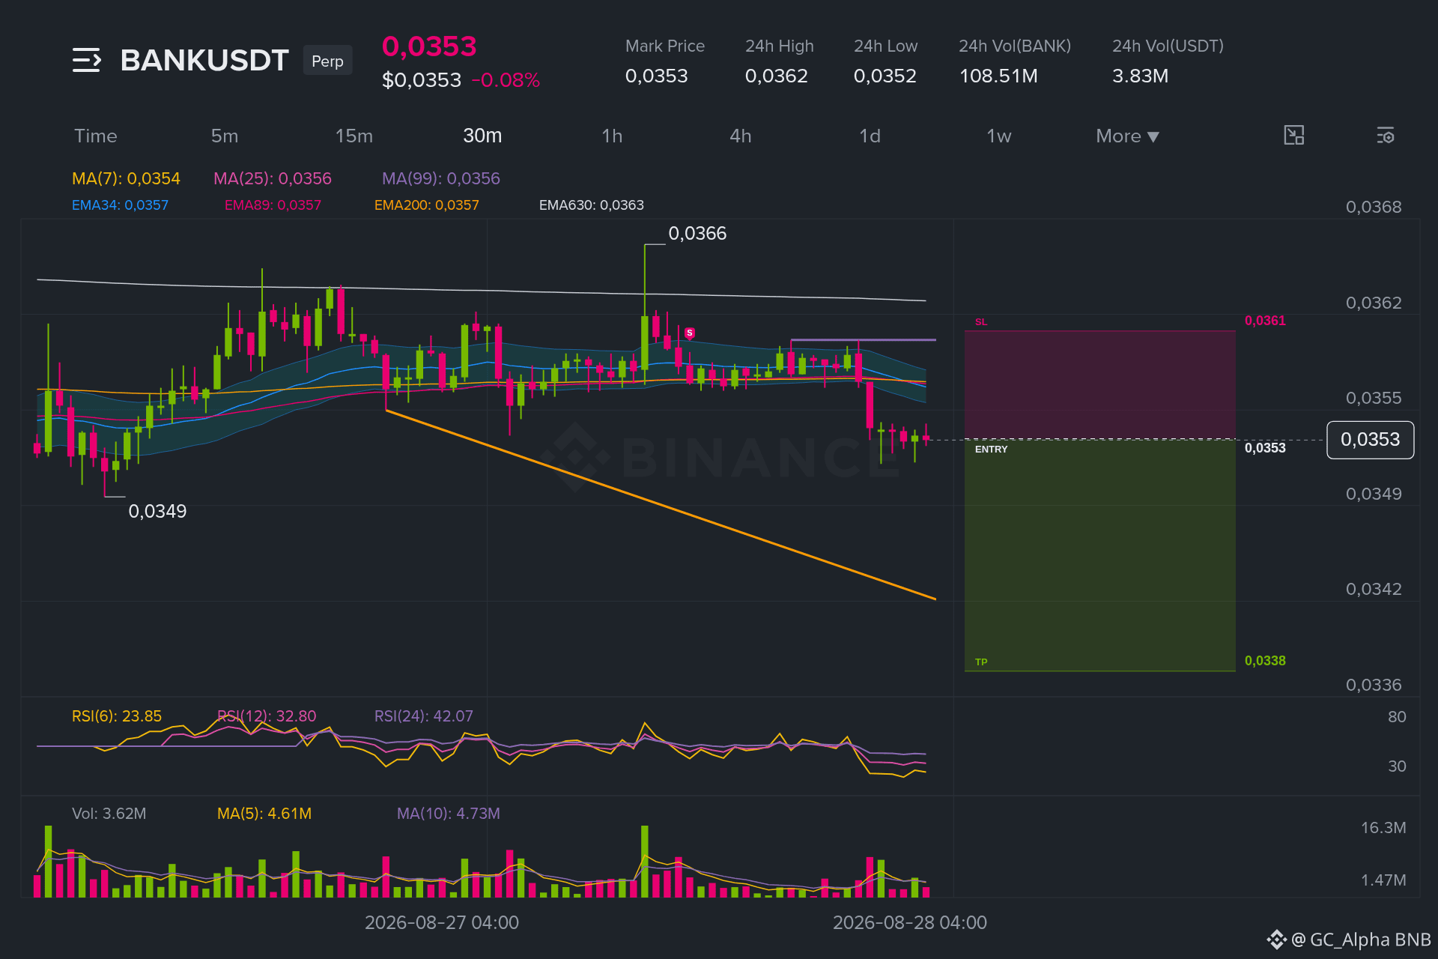Viewport: 1438px width, 959px height.
Task: Switch to the Time chart tab
Action: [x=96, y=136]
